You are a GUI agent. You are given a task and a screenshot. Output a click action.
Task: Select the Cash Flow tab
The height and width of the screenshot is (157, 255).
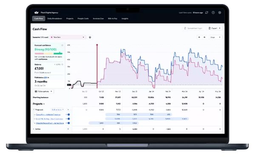(39, 19)
